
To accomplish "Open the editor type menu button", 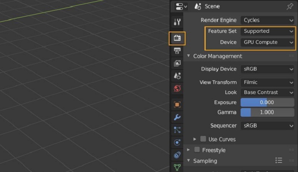I will 181,6.
